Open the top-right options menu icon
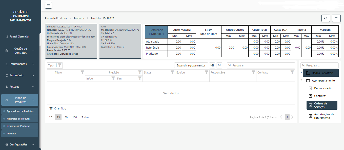This screenshot has height=150, width=344. click(x=336, y=18)
